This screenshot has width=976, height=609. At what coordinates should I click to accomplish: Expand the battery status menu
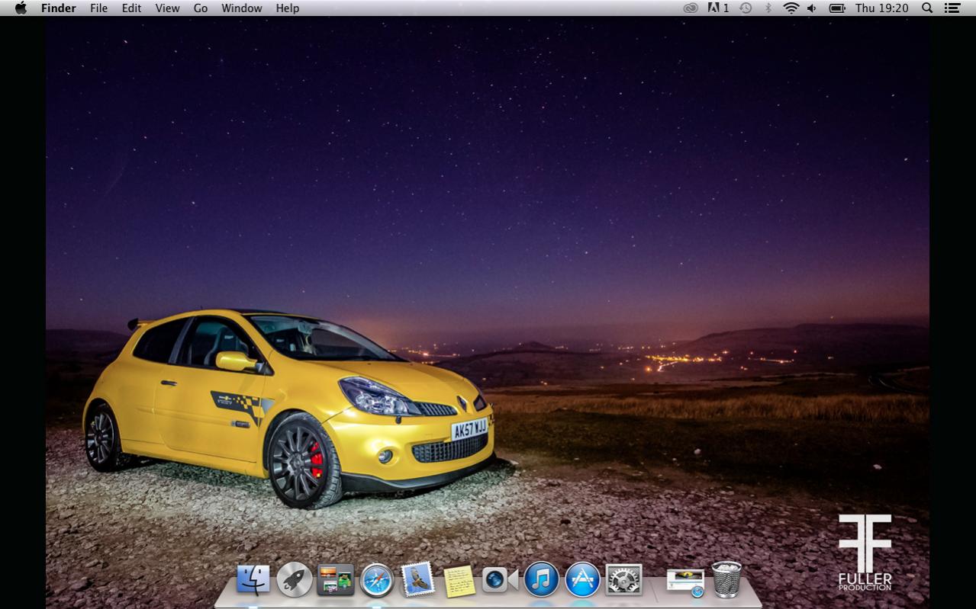(x=837, y=8)
